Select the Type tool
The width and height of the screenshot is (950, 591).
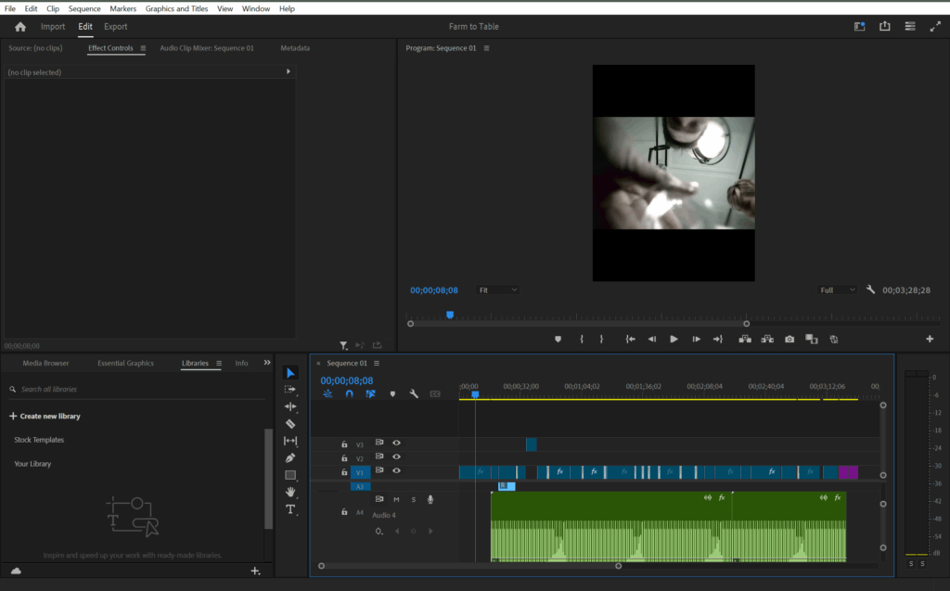tap(290, 509)
